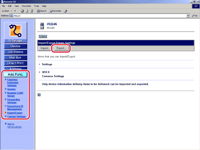The image size is (200, 150).
Task: Click the Stop page loading icon
Action: coord(22,11)
